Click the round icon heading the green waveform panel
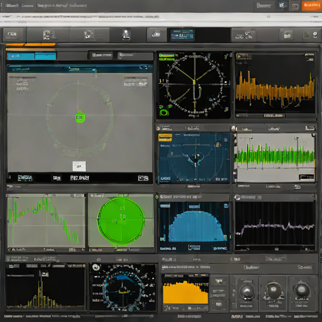The image size is (322, 322). 233,128
